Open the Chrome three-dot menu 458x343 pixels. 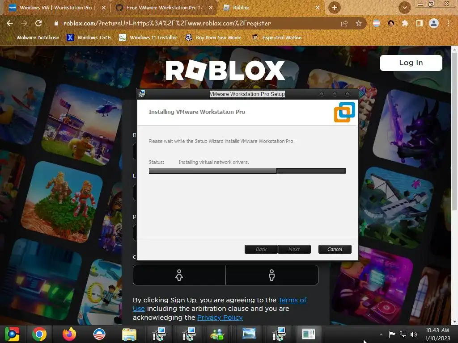(448, 23)
